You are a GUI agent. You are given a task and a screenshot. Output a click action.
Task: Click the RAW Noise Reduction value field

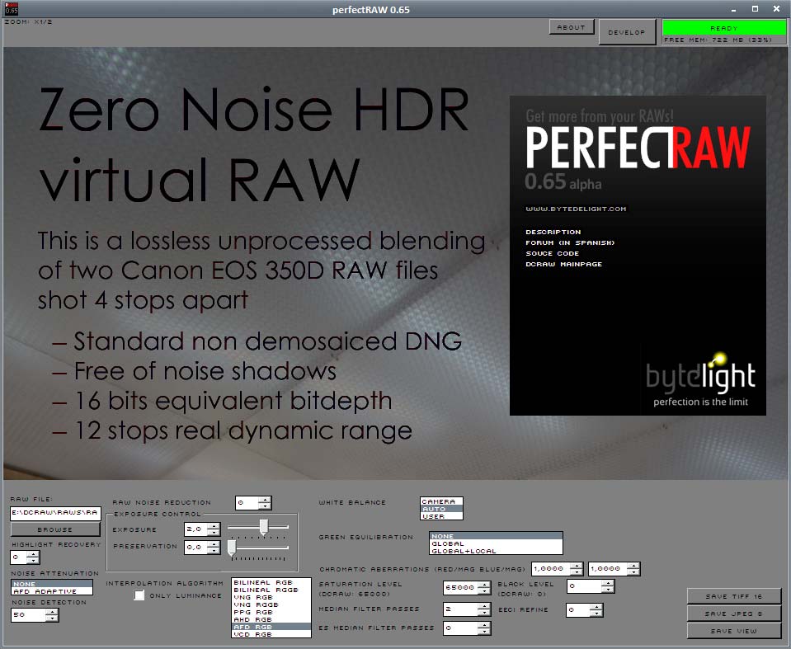247,503
